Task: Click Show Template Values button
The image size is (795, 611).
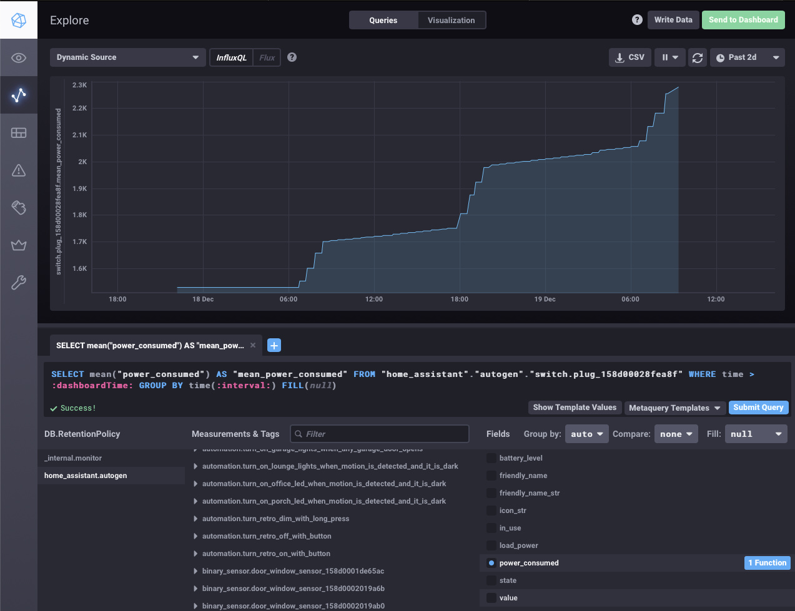Action: [575, 408]
